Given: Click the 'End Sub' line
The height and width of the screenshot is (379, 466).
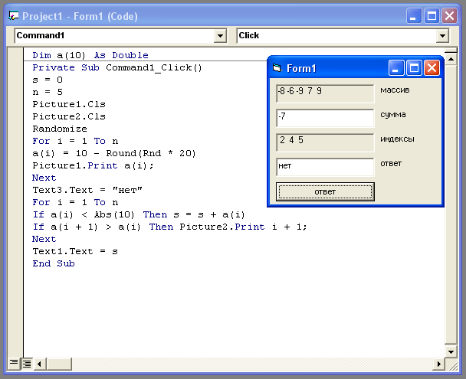Looking at the screenshot, I should pos(54,263).
